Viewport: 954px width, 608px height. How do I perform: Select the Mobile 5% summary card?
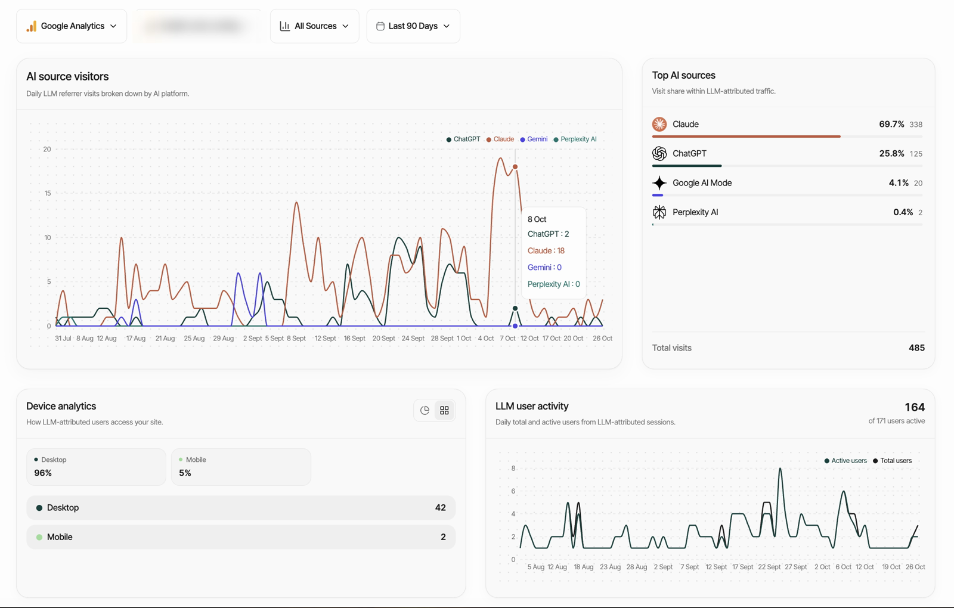pyautogui.click(x=241, y=467)
